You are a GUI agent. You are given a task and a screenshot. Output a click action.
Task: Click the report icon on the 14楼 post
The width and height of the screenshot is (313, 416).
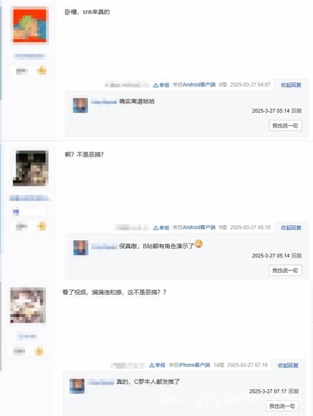click(x=152, y=365)
